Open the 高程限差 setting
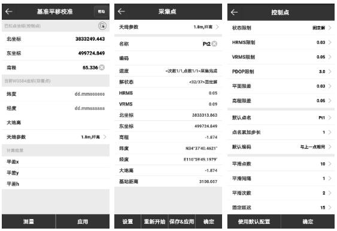Screen dimensions: 337x231 [x=281, y=101]
